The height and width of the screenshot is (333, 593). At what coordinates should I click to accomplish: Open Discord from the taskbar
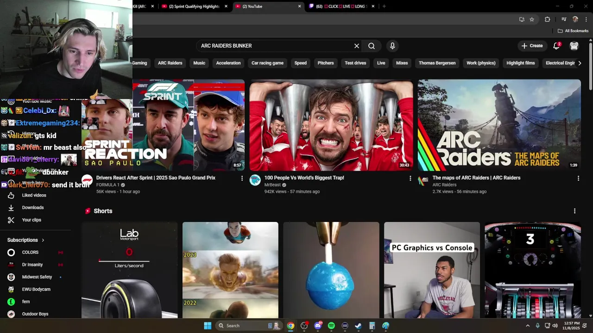click(318, 326)
